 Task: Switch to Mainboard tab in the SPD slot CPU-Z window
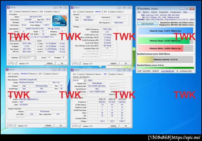coord(90,74)
